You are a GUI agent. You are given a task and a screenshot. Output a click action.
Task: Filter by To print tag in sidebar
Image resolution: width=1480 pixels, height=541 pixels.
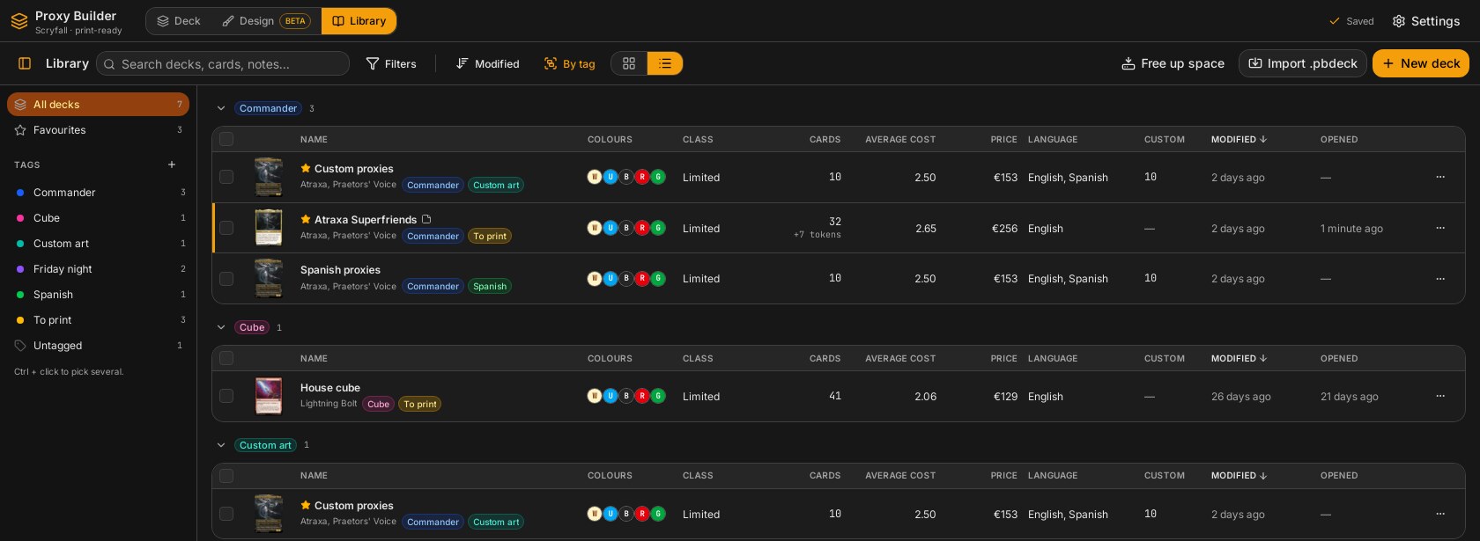coord(98,320)
